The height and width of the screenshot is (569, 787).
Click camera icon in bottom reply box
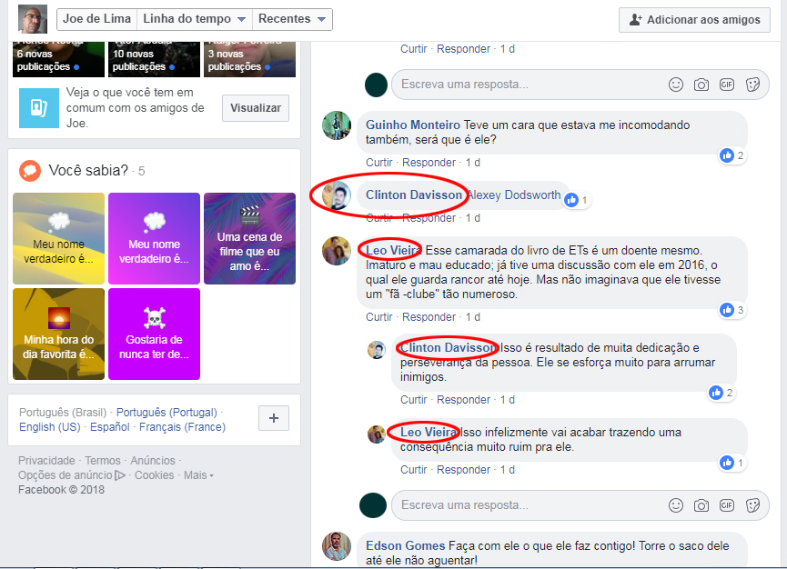click(x=701, y=505)
